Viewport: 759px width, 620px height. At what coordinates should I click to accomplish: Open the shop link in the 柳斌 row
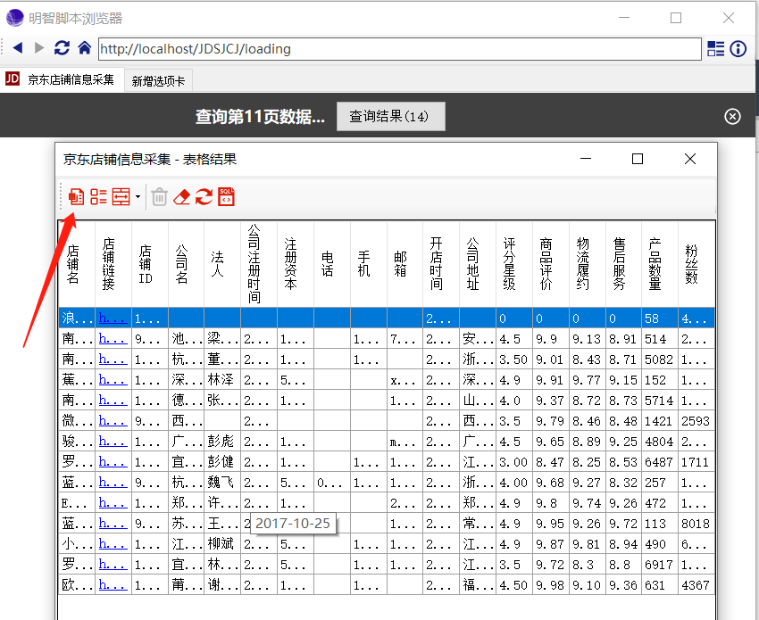[113, 544]
